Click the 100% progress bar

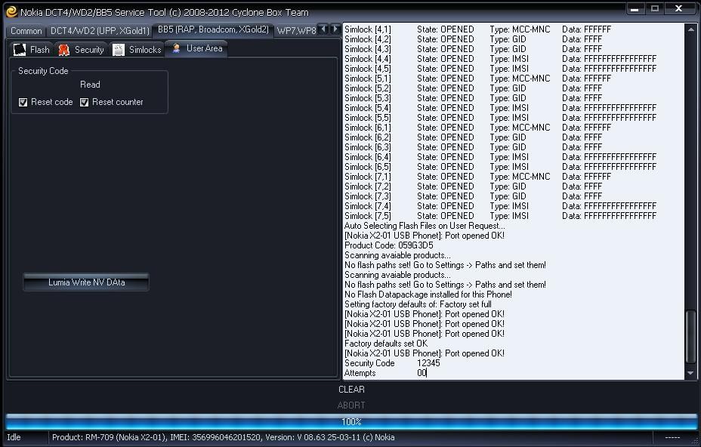[x=350, y=422]
